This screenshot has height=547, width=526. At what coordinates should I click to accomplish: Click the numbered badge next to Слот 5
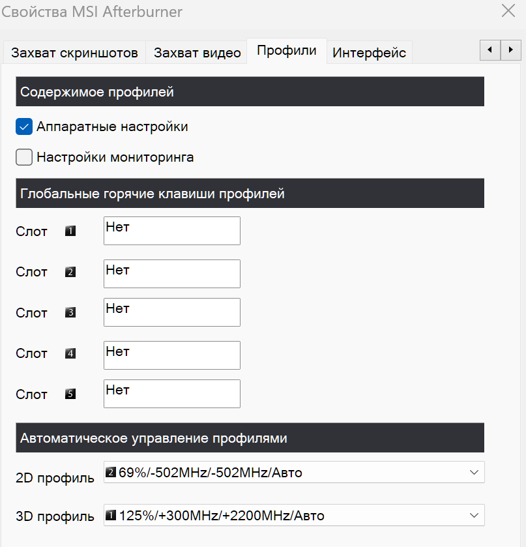click(70, 394)
